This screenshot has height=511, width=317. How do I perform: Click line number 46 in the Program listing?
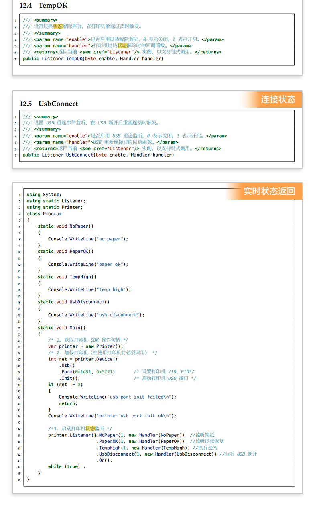[19, 480]
